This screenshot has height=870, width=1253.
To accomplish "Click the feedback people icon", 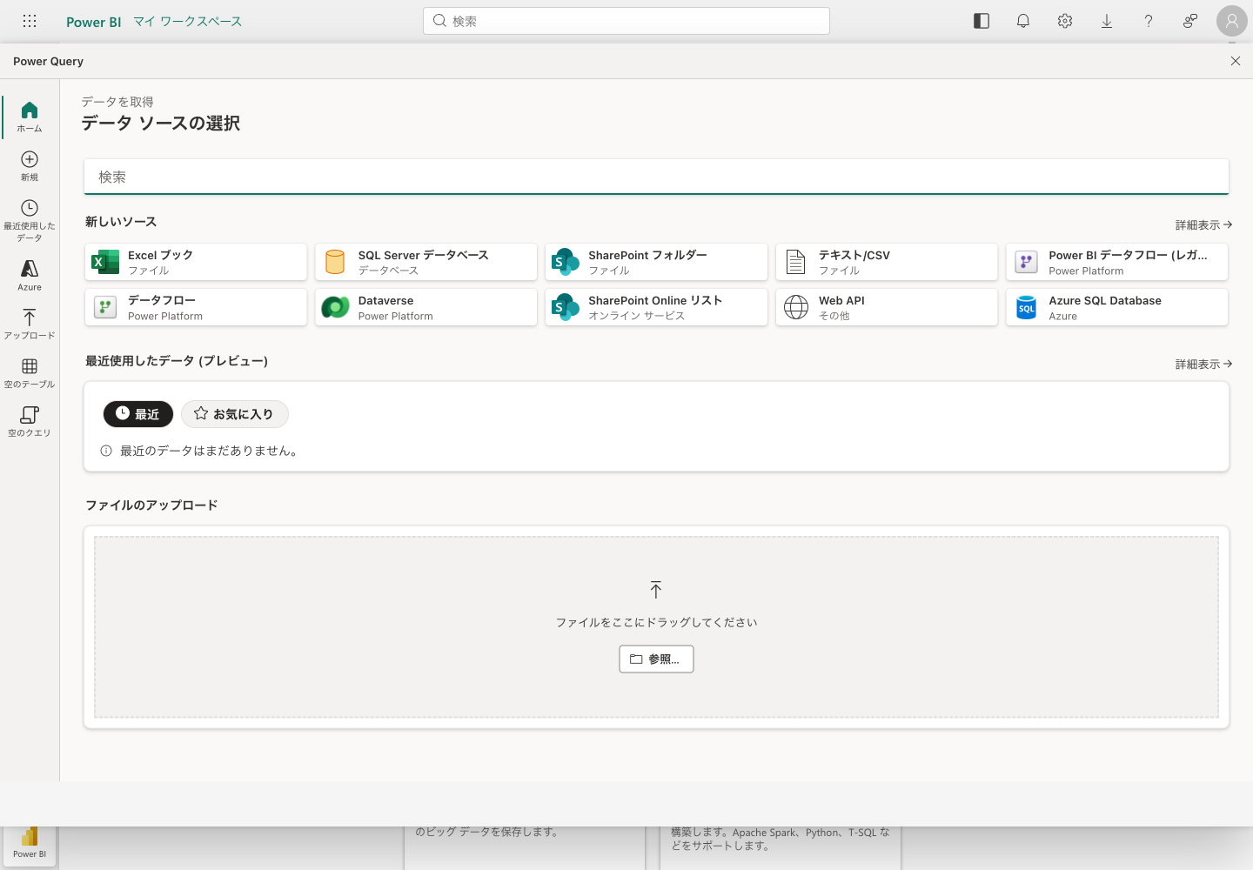I will pyautogui.click(x=1190, y=21).
